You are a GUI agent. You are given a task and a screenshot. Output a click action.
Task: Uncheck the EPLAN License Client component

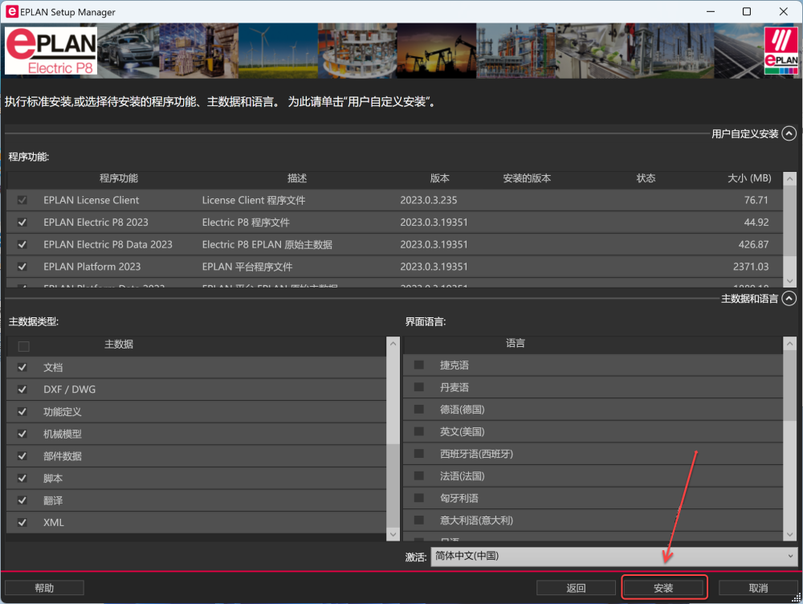tap(22, 200)
